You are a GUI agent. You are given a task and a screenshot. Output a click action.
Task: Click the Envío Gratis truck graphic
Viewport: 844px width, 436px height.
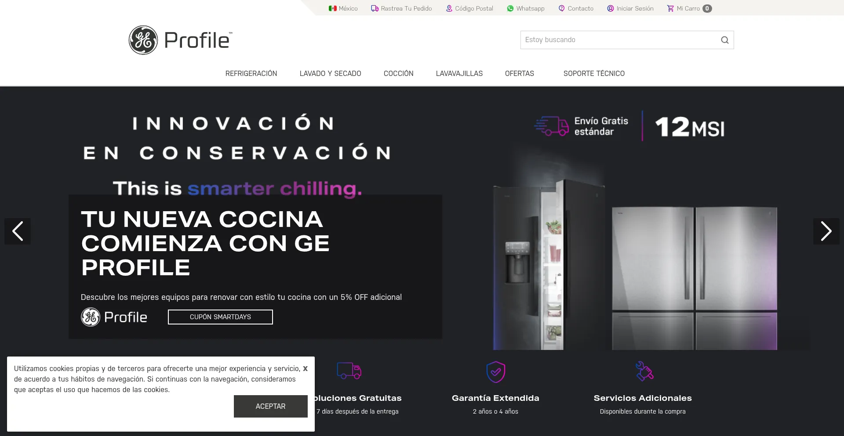[x=552, y=126]
